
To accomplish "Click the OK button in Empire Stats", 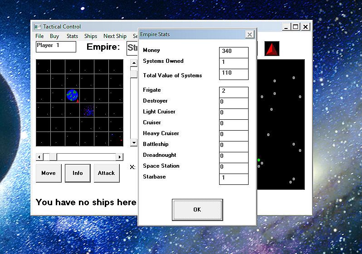I will (x=197, y=210).
